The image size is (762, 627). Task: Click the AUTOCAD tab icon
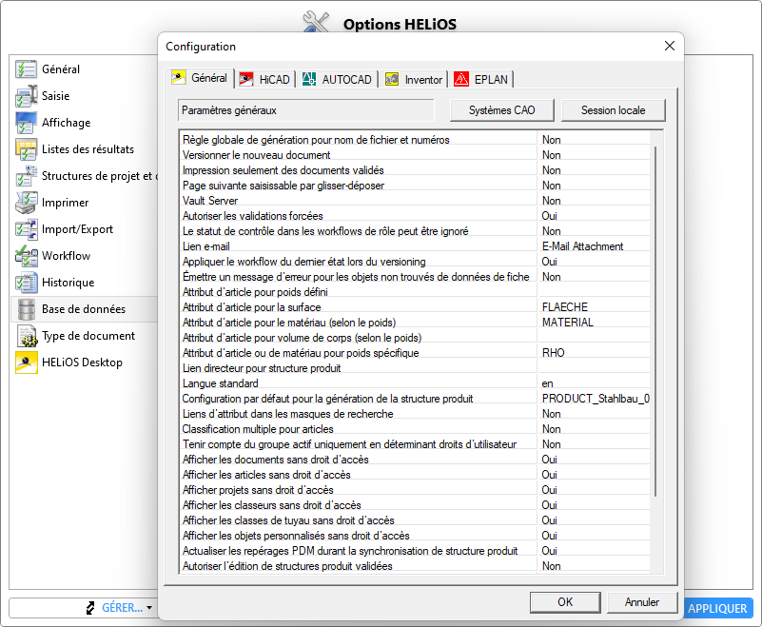[x=309, y=79]
